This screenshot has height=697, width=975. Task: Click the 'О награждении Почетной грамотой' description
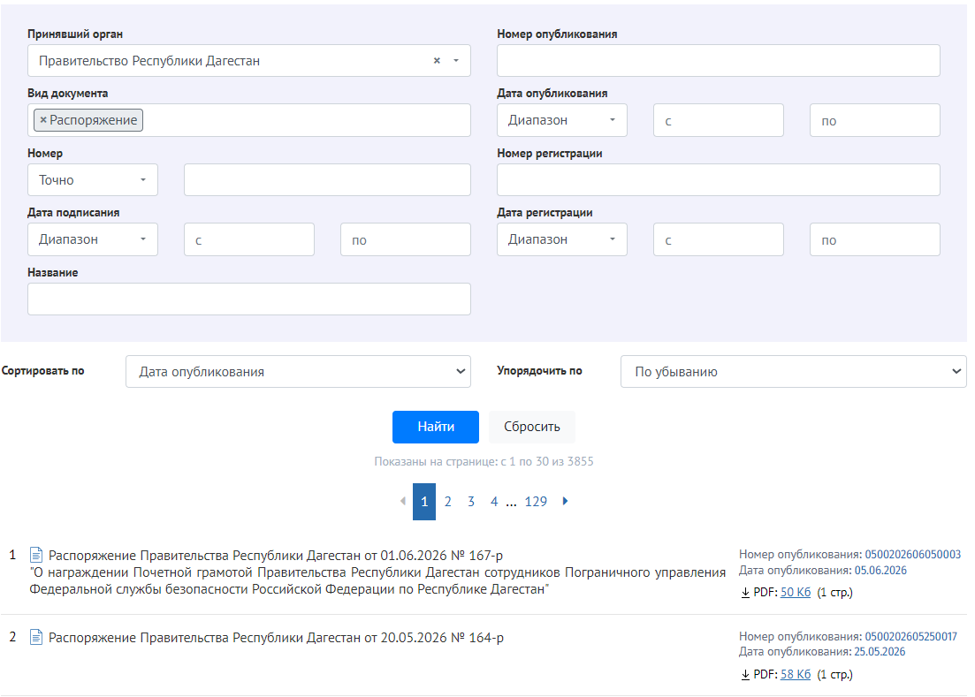[x=377, y=581]
